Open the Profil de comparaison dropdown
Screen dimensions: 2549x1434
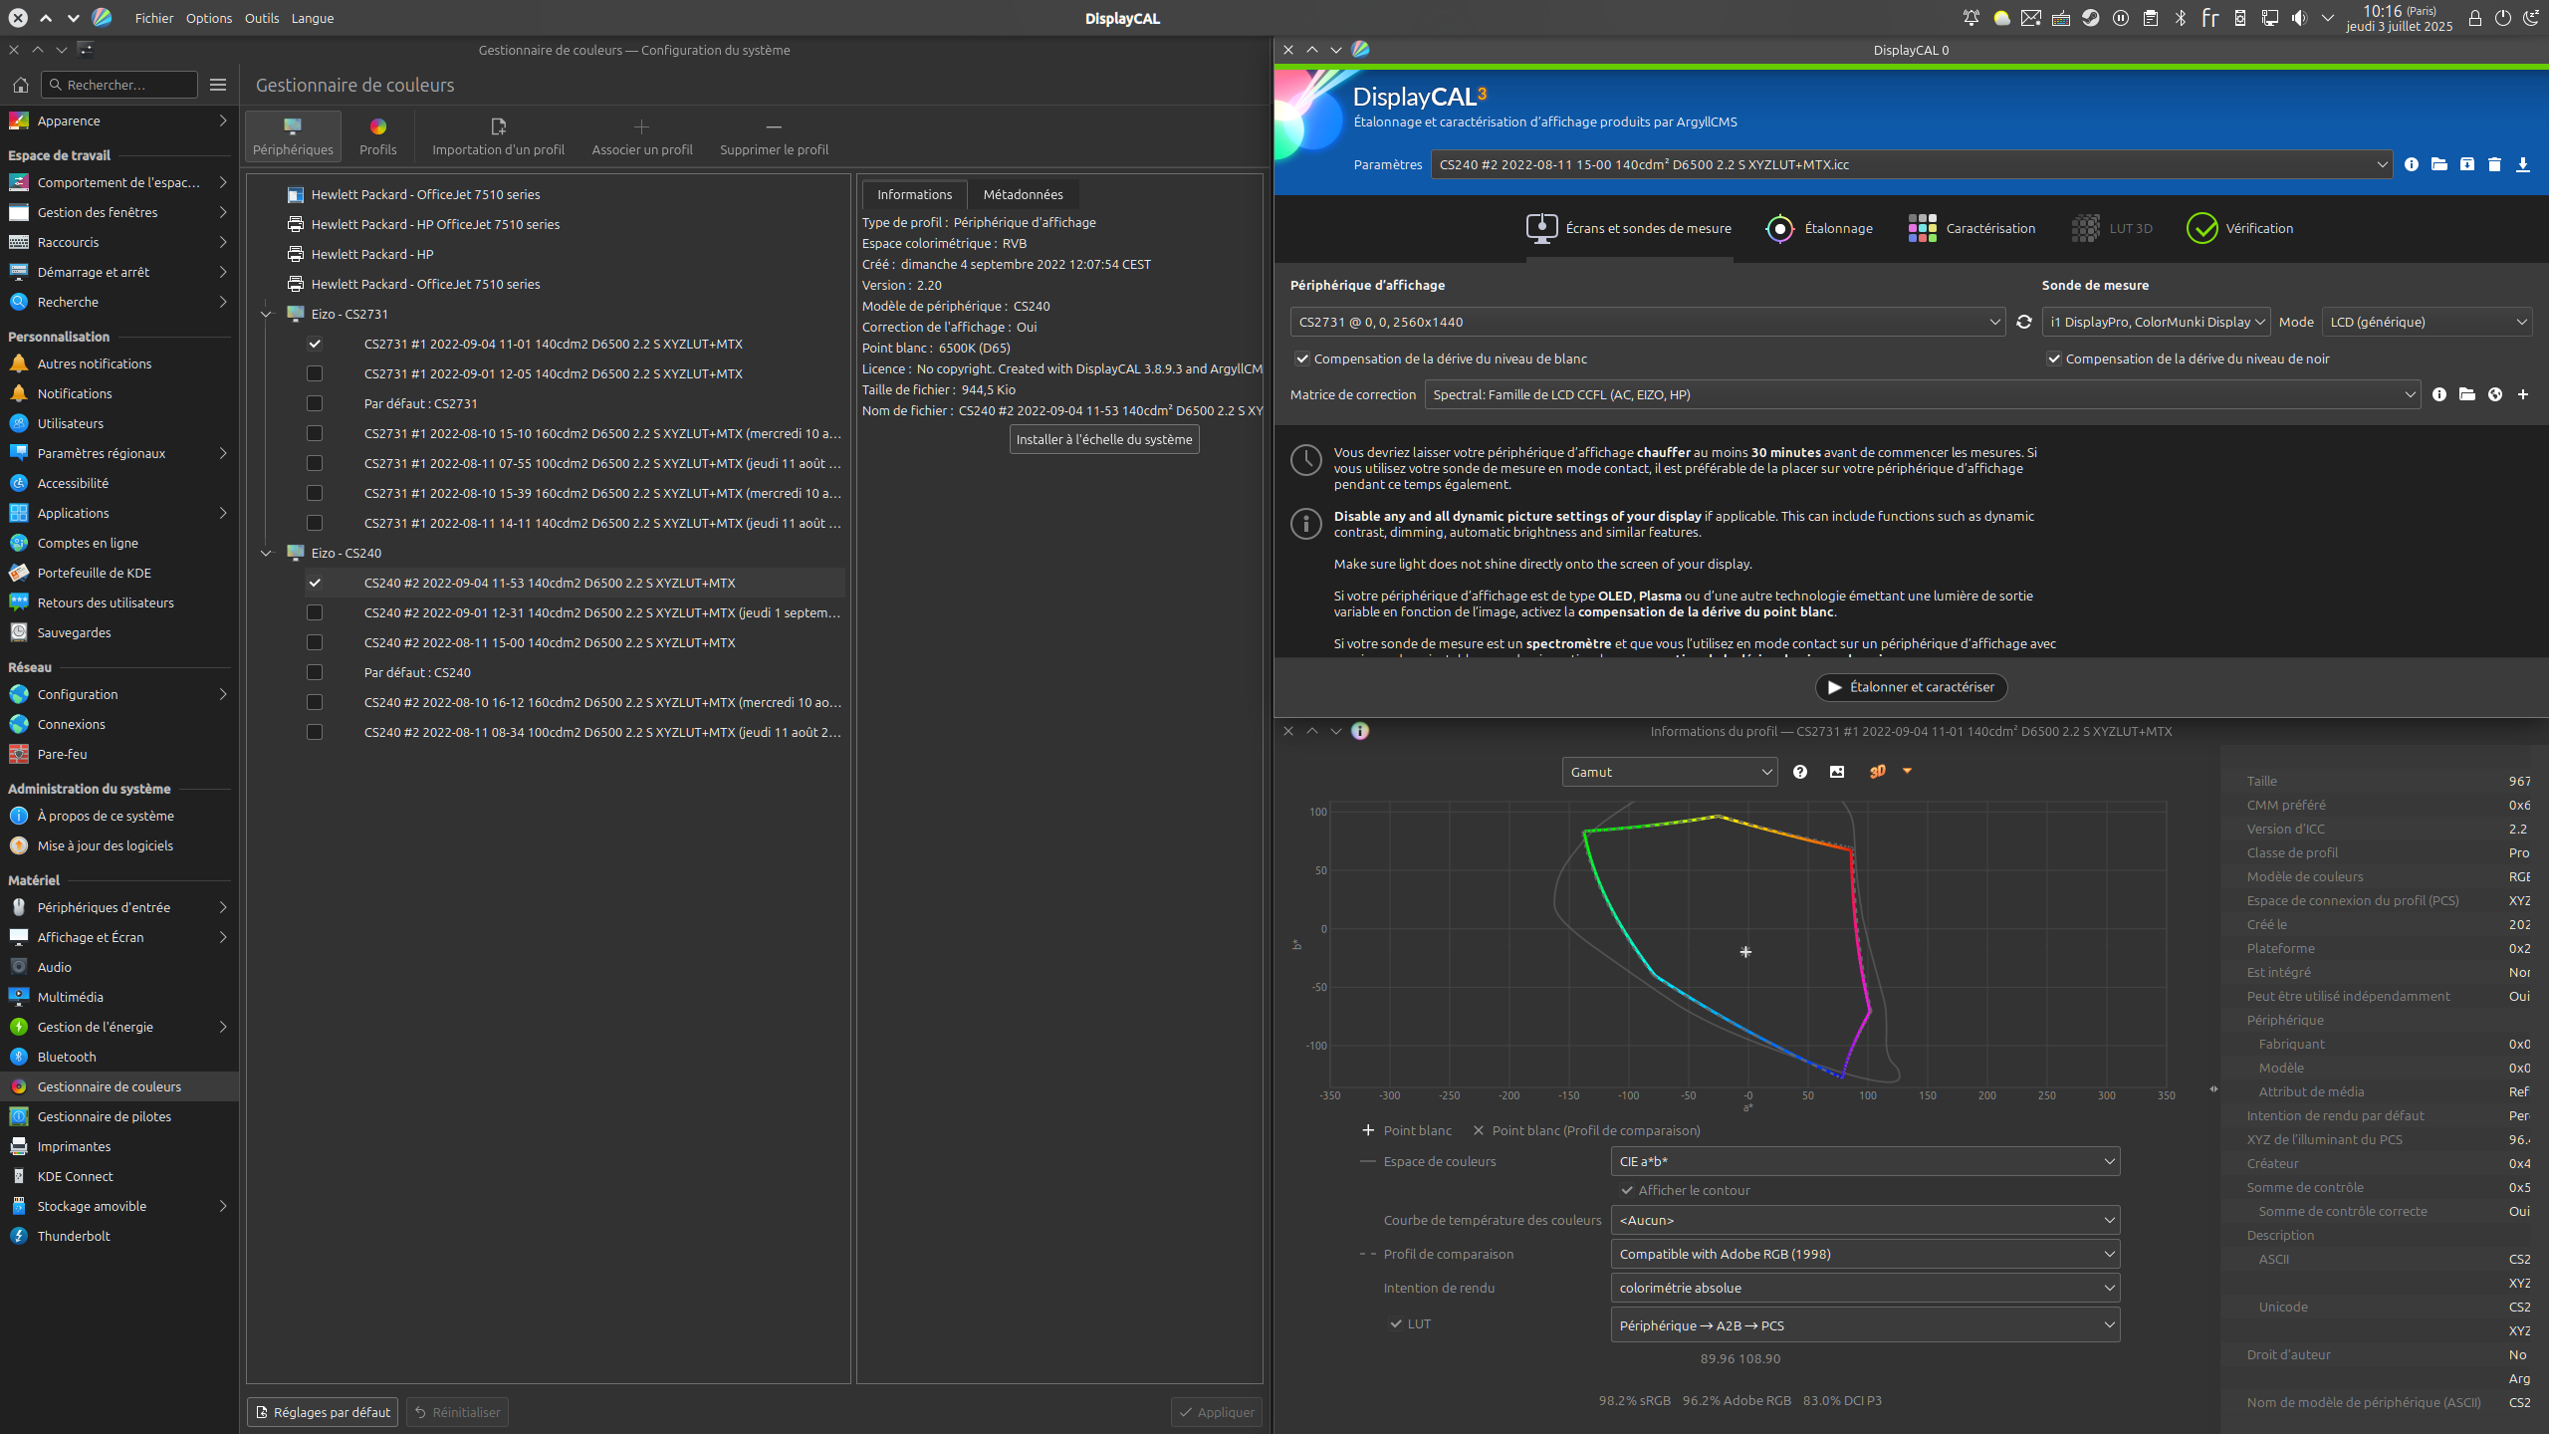tap(1865, 1254)
